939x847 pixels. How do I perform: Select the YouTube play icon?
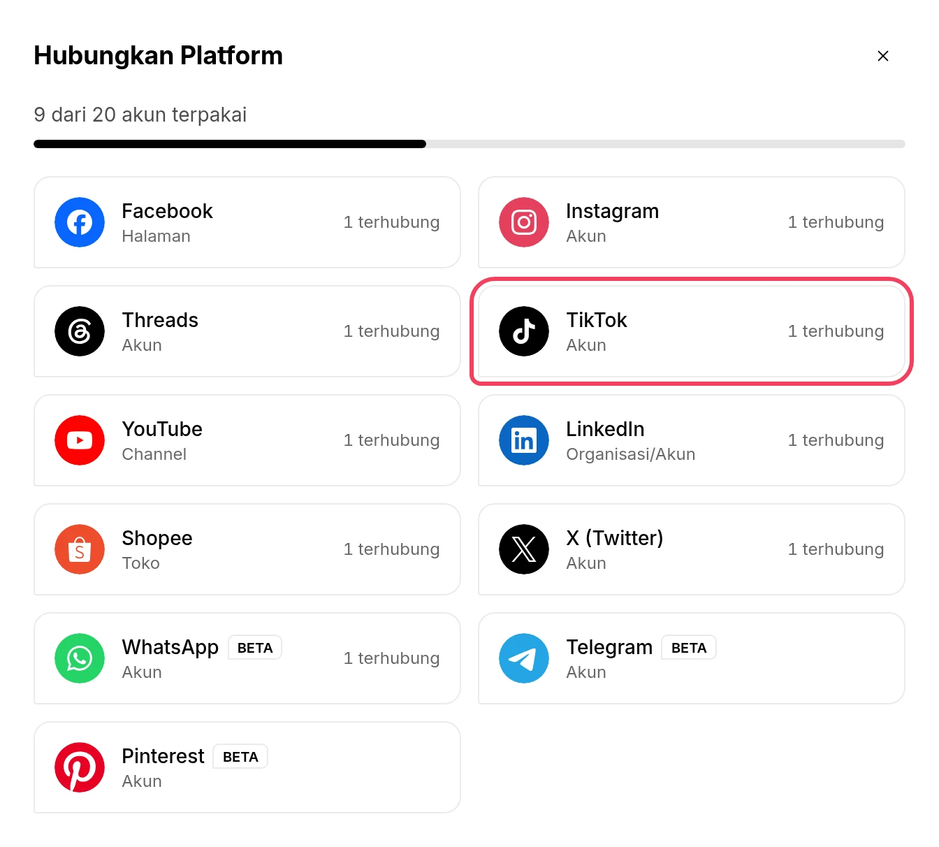coord(80,440)
